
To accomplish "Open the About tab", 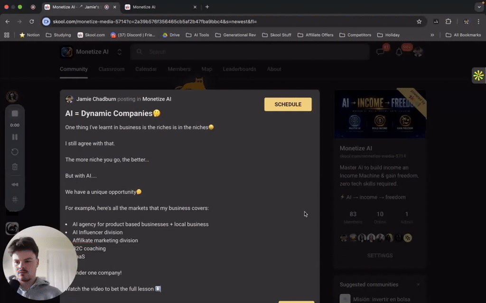I will [274, 69].
